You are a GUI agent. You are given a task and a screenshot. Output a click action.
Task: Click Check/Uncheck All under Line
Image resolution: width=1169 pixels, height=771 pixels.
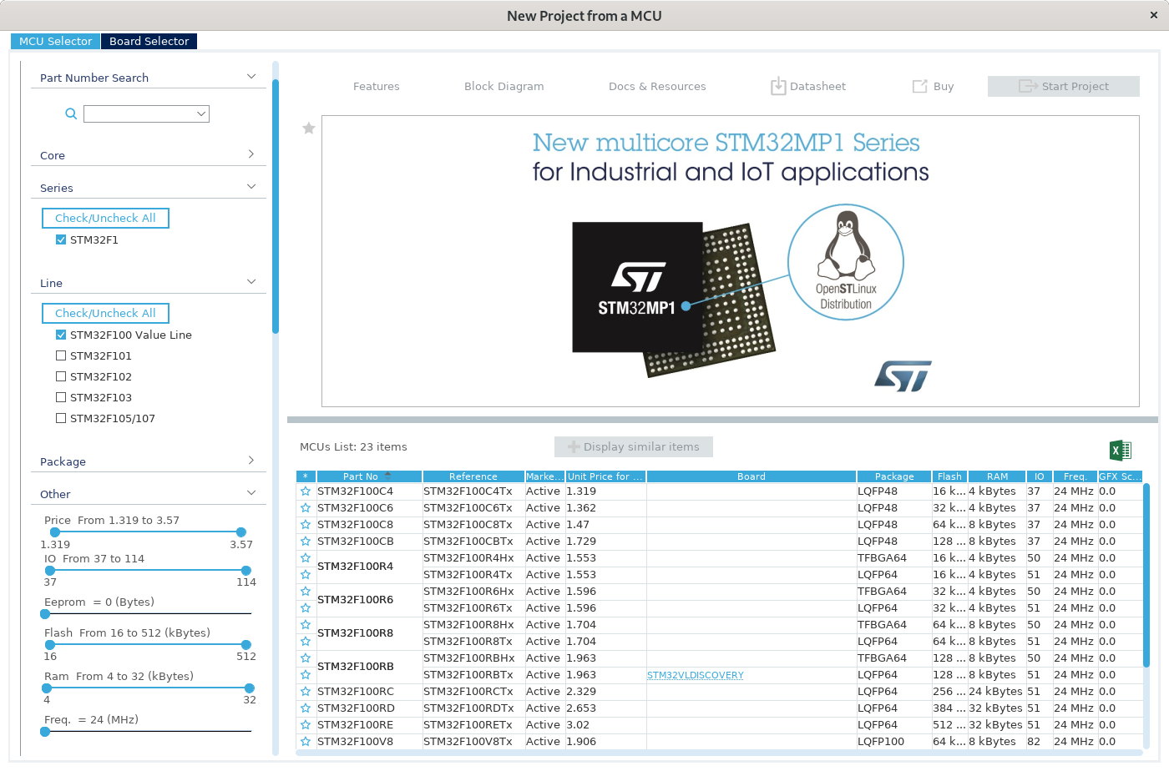pos(105,313)
